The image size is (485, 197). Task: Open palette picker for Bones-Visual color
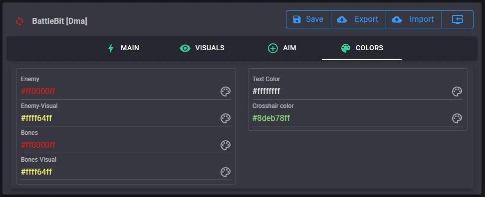point(226,172)
